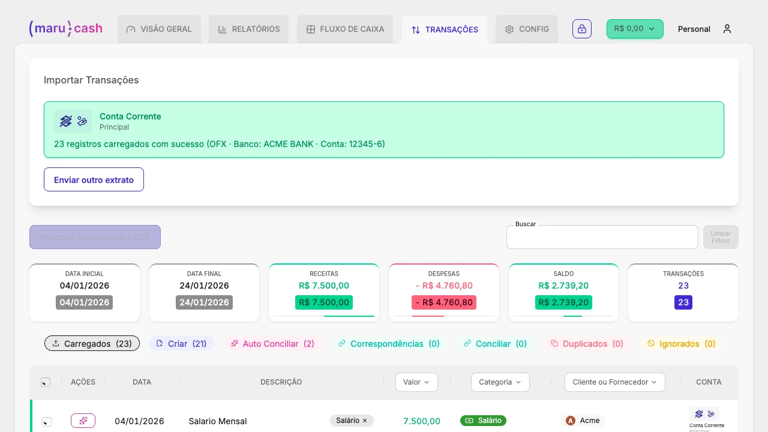Click the bank account icon beside Conta Corrente
This screenshot has width=768, height=432.
point(66,121)
